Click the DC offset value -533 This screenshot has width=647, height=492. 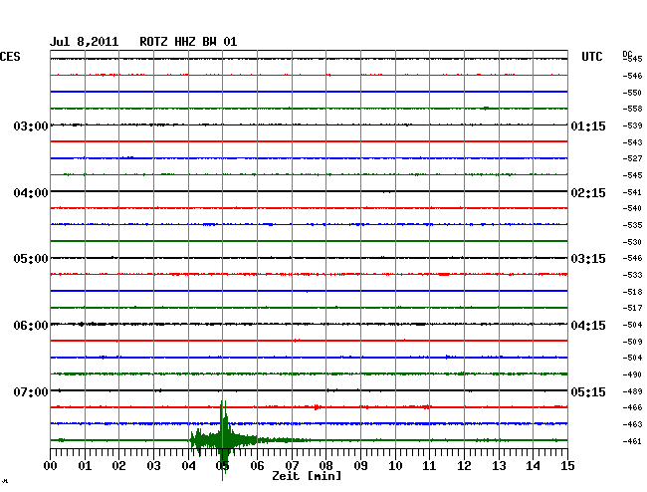point(632,275)
